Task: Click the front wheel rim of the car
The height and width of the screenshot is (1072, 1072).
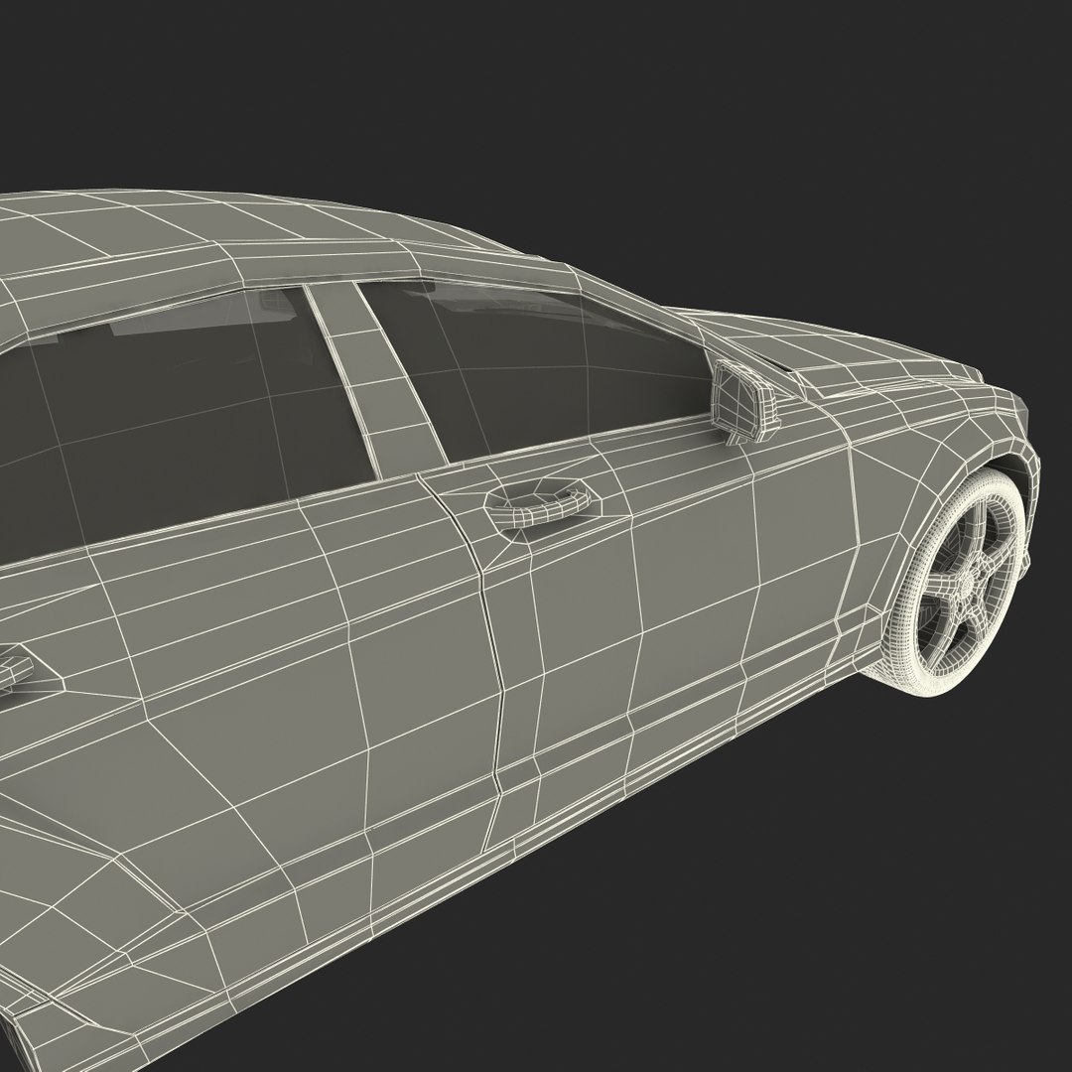Action: tap(966, 585)
